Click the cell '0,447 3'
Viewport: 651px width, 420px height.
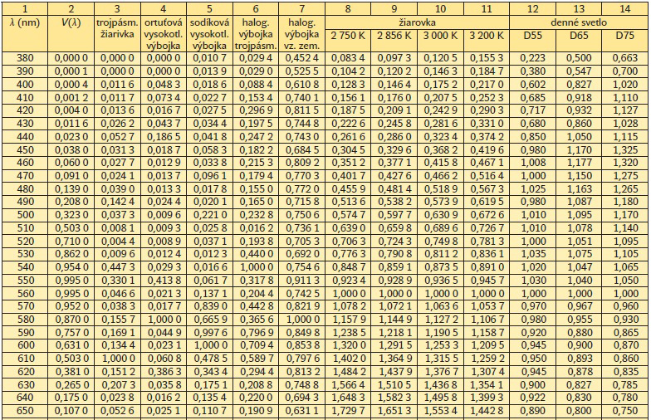click(x=117, y=267)
